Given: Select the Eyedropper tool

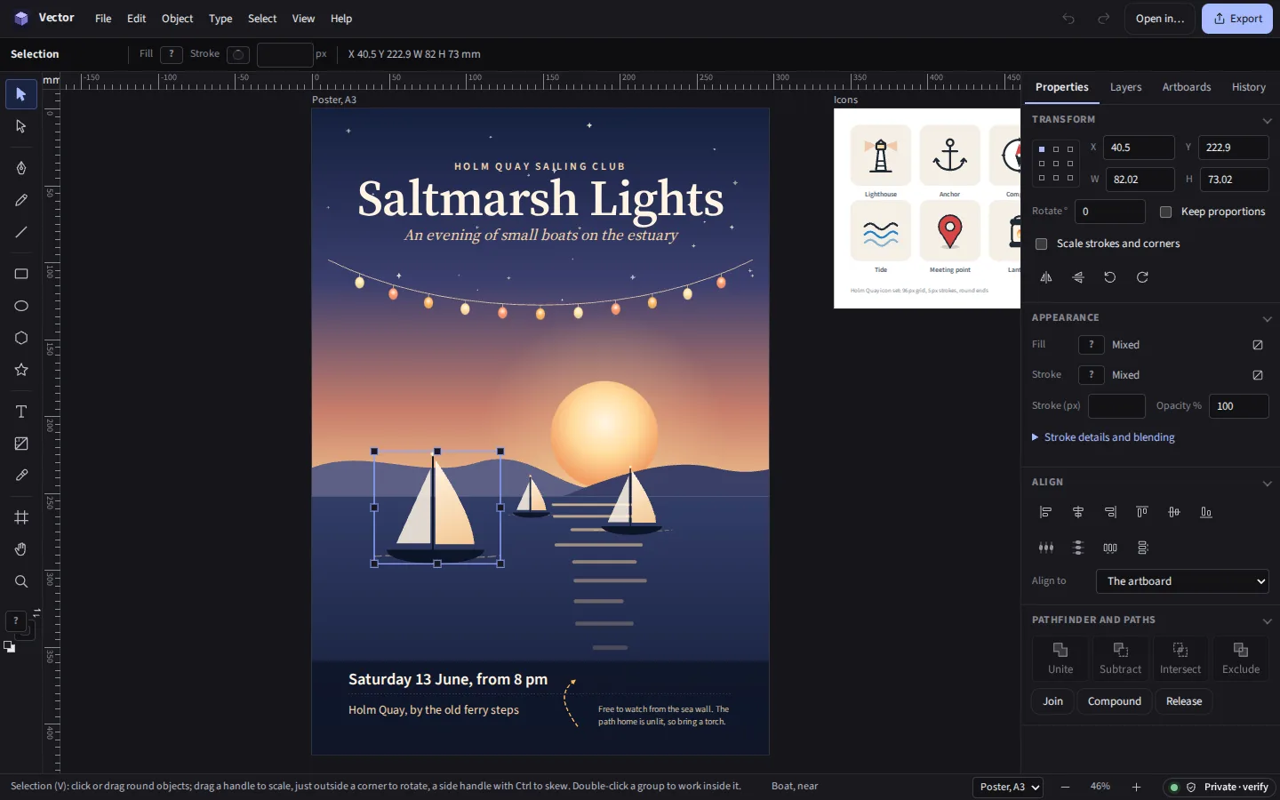Looking at the screenshot, I should [21, 476].
